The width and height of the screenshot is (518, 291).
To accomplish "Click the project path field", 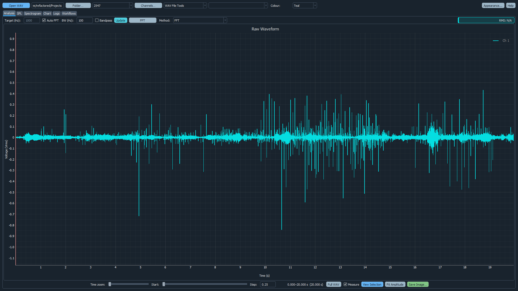I will pos(48,6).
